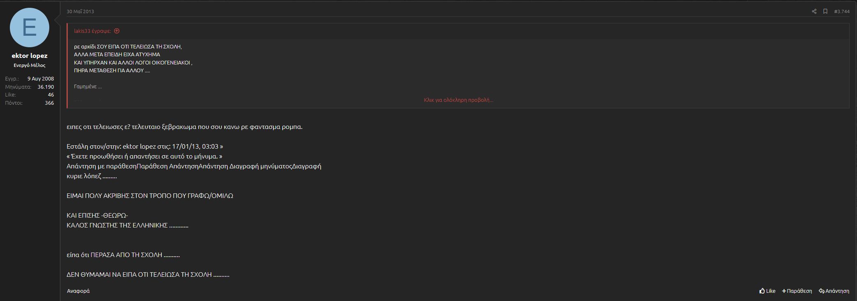
Task: Click the Like count value '46'
Action: 51,95
